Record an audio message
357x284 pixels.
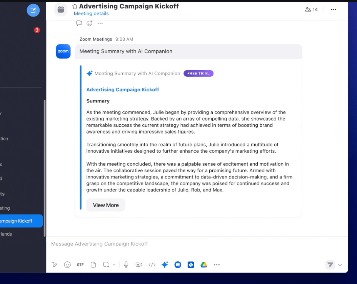click(126, 265)
